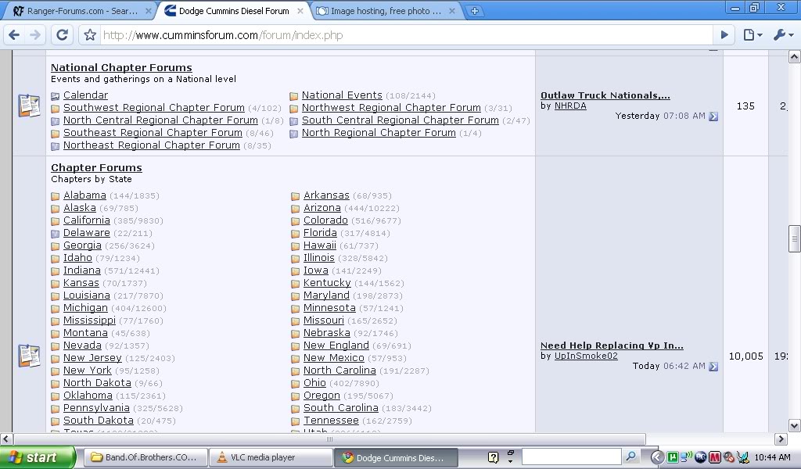This screenshot has height=469, width=801.
Task: Click the vertical scrollbar down arrow
Action: [795, 426]
